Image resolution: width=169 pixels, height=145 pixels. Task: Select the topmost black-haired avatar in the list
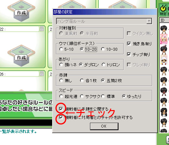[164, 29]
